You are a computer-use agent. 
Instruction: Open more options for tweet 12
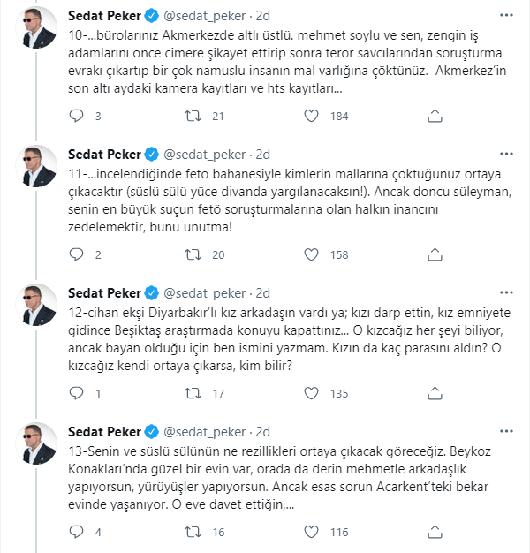coord(506,292)
